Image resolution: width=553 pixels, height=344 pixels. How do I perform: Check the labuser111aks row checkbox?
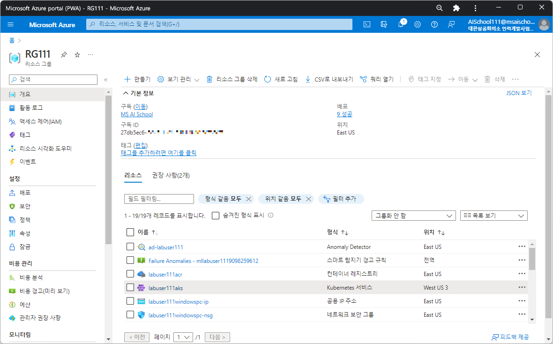click(130, 288)
